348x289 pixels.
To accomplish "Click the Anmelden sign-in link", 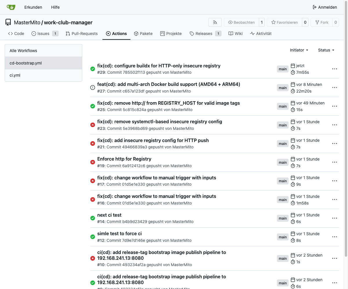I will click(x=325, y=7).
